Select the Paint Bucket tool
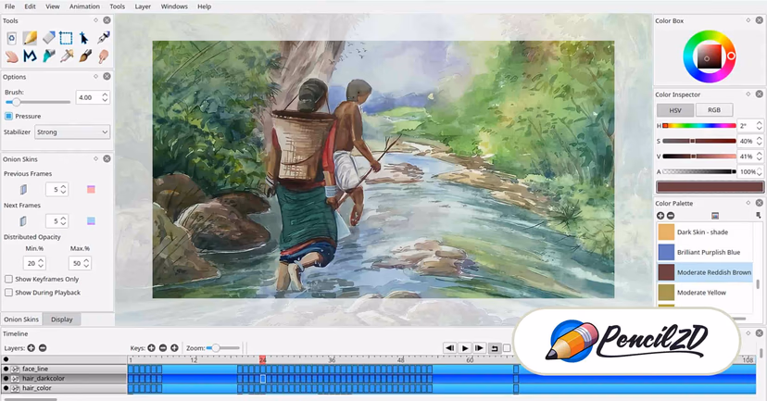This screenshot has width=767, height=401. pyautogui.click(x=48, y=56)
